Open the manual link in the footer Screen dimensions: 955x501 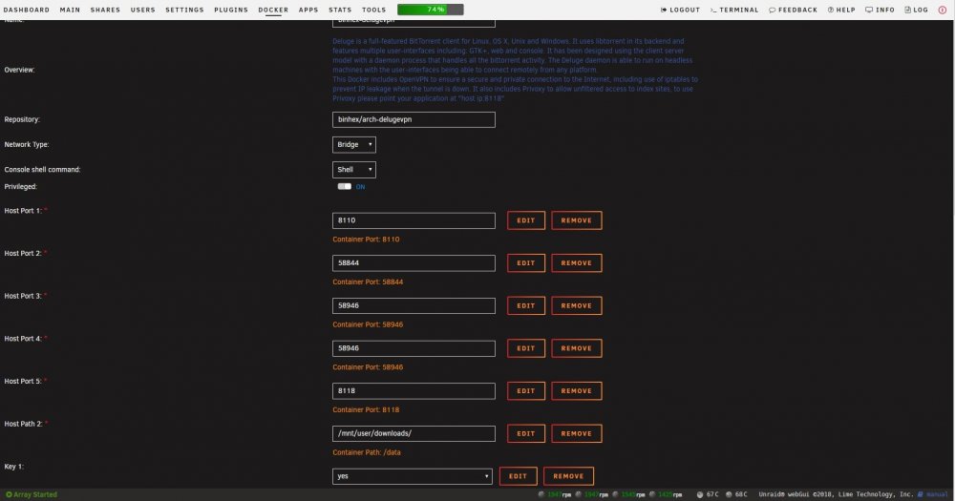pos(933,494)
